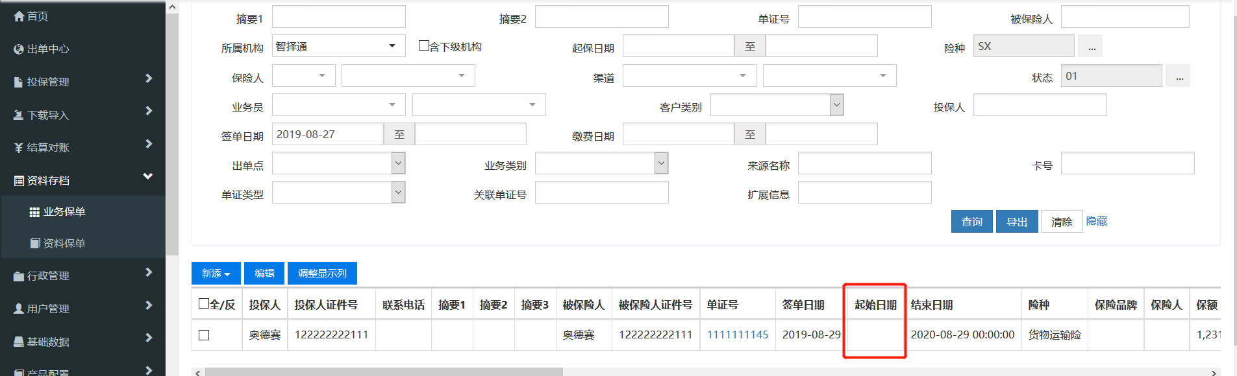Click the laptop icon beside 基础数据

click(x=19, y=342)
